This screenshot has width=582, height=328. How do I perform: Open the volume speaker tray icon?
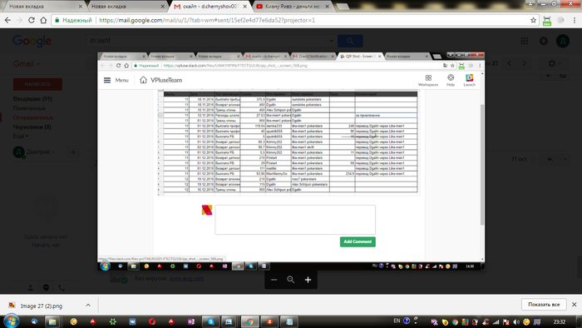(516, 321)
